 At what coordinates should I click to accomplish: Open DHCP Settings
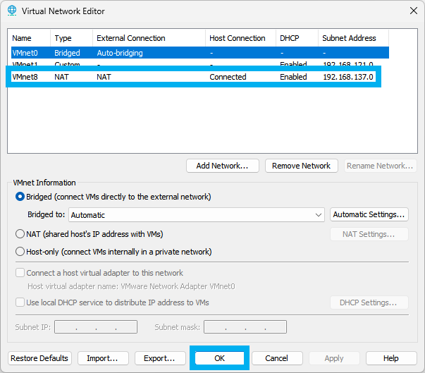coord(369,302)
